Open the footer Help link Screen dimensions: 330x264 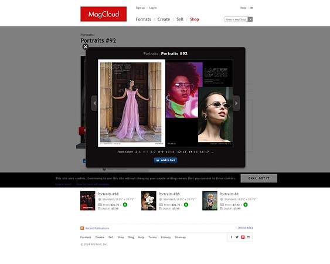point(141,237)
